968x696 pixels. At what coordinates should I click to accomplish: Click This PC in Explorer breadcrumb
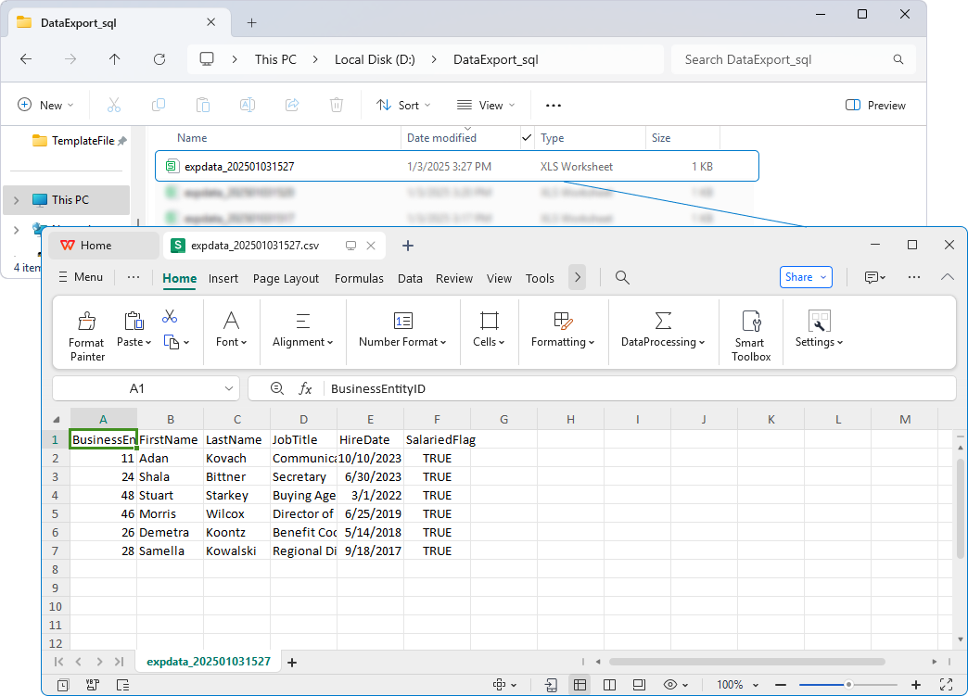[x=275, y=59]
